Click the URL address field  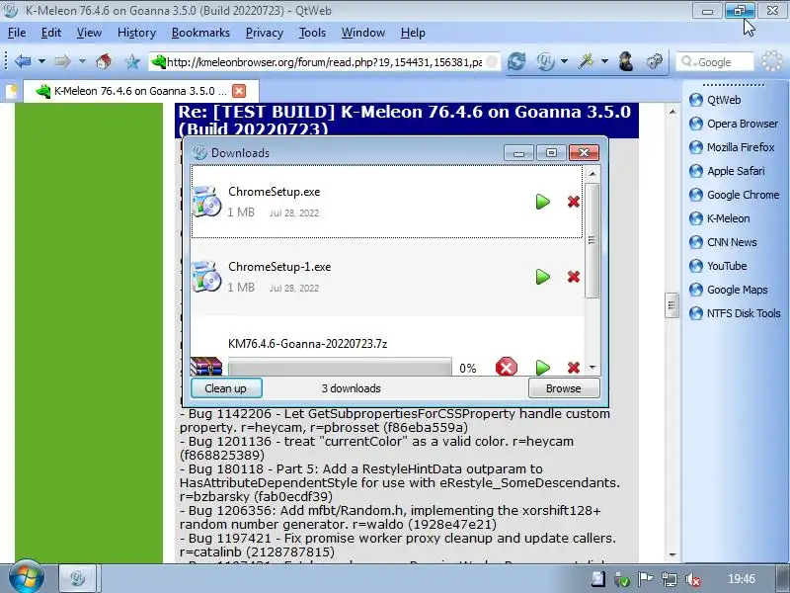[324, 62]
